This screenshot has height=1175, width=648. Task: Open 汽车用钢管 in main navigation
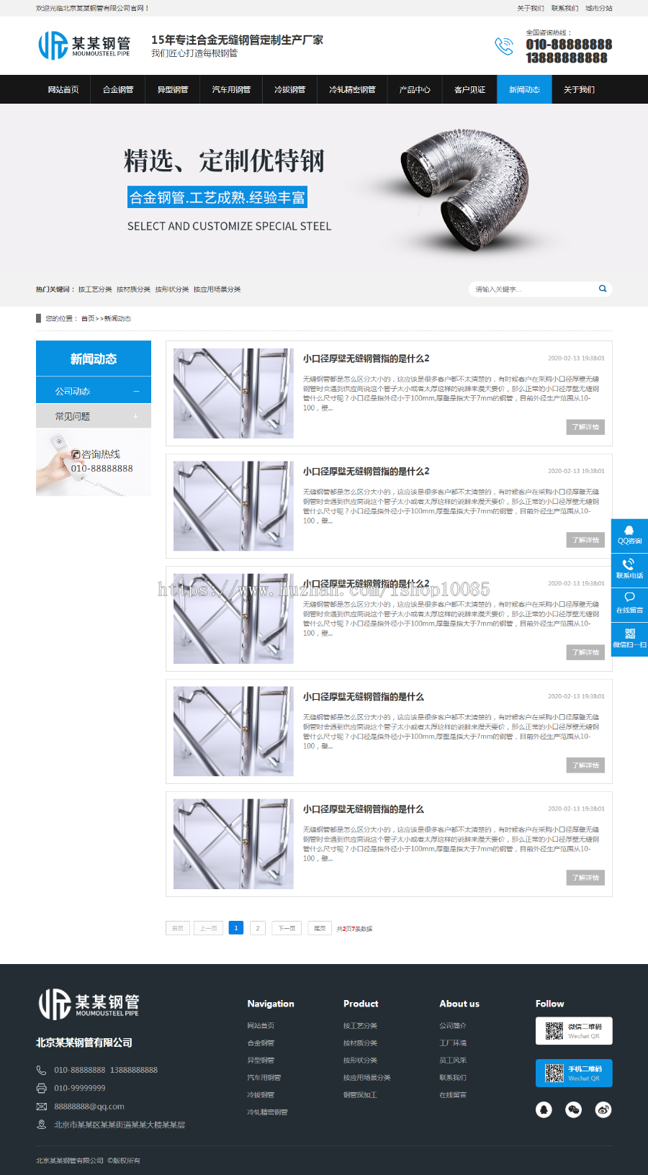click(231, 89)
